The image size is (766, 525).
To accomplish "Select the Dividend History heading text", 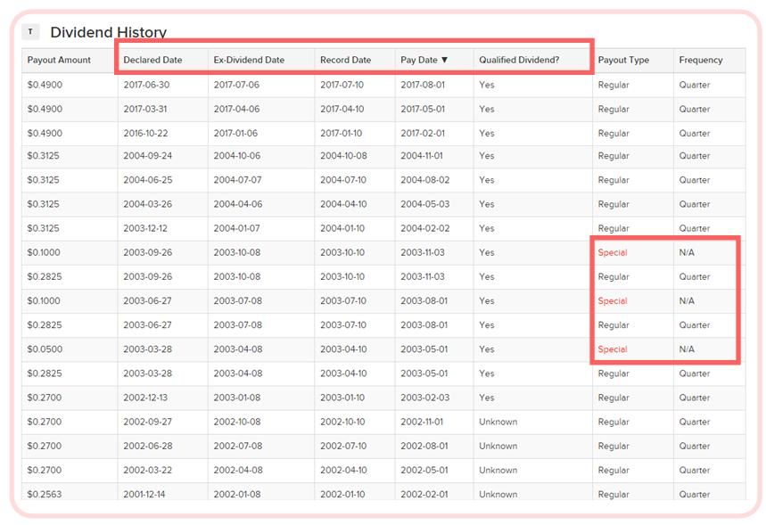I will point(109,32).
